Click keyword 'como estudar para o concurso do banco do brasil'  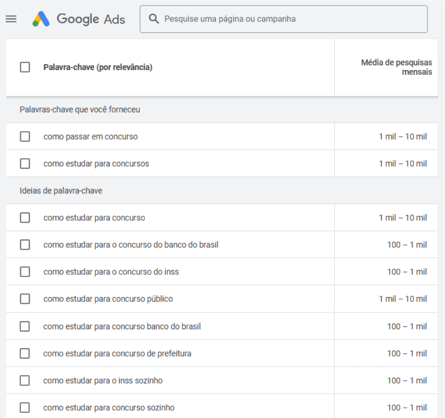click(131, 245)
